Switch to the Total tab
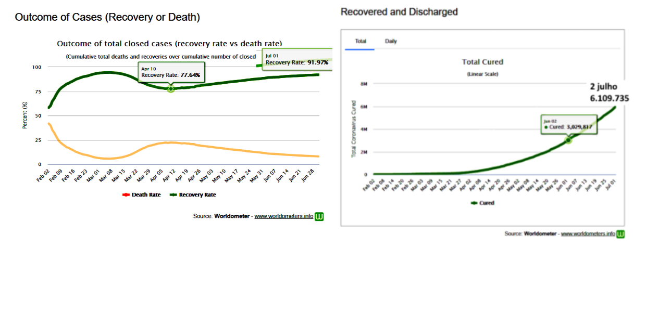 pos(361,41)
